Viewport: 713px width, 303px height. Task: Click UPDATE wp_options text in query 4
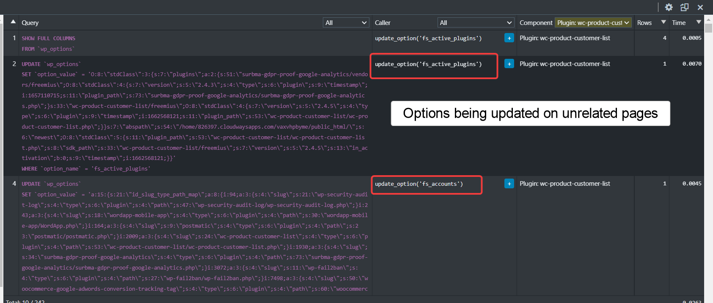click(51, 184)
